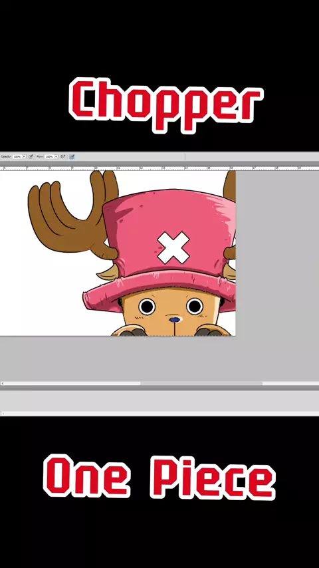This screenshot has width=319, height=568.
Task: Click the horizontal ruler above the canvas
Action: click(x=159, y=168)
